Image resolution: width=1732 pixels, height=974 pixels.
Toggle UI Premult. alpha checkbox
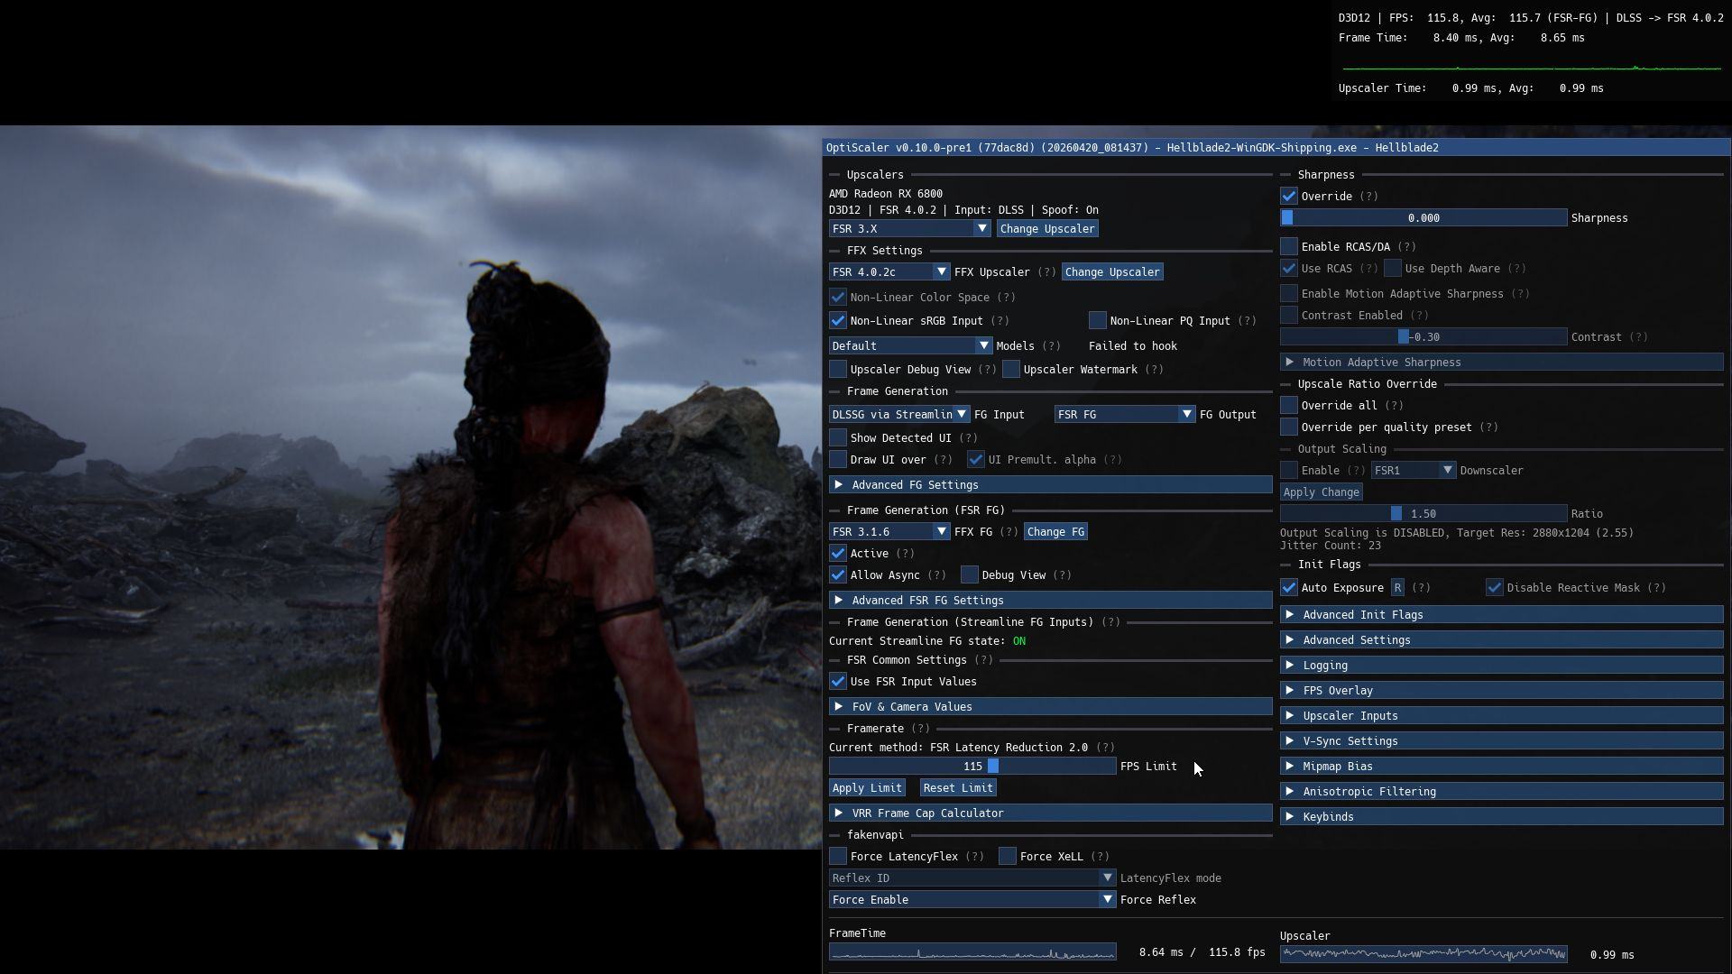976,460
